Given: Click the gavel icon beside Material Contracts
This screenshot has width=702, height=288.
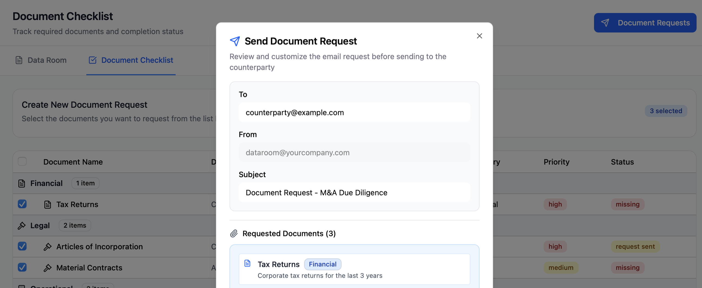Looking at the screenshot, I should pyautogui.click(x=47, y=268).
